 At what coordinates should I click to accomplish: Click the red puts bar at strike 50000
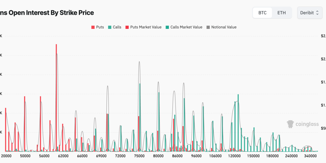point(25,123)
